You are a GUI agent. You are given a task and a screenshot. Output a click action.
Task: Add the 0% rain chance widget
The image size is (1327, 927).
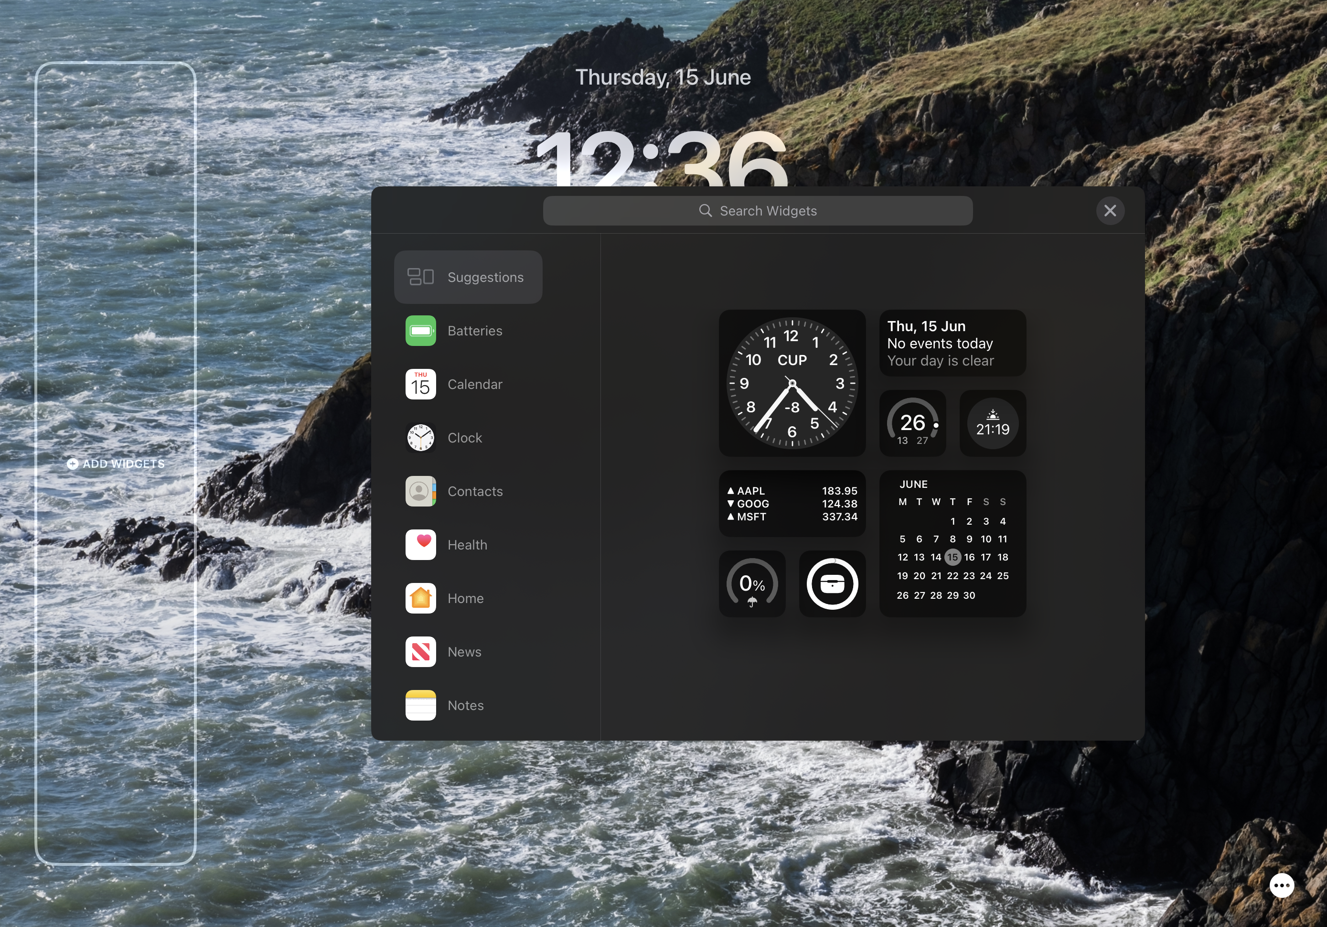coord(752,584)
